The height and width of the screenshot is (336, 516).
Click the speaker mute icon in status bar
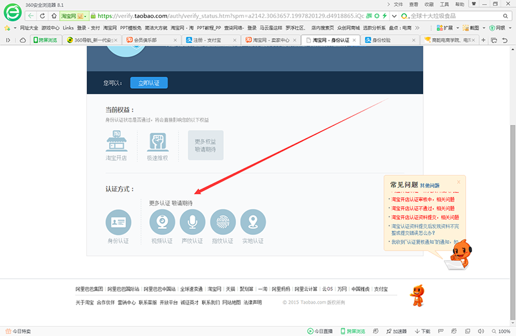[x=481, y=331]
